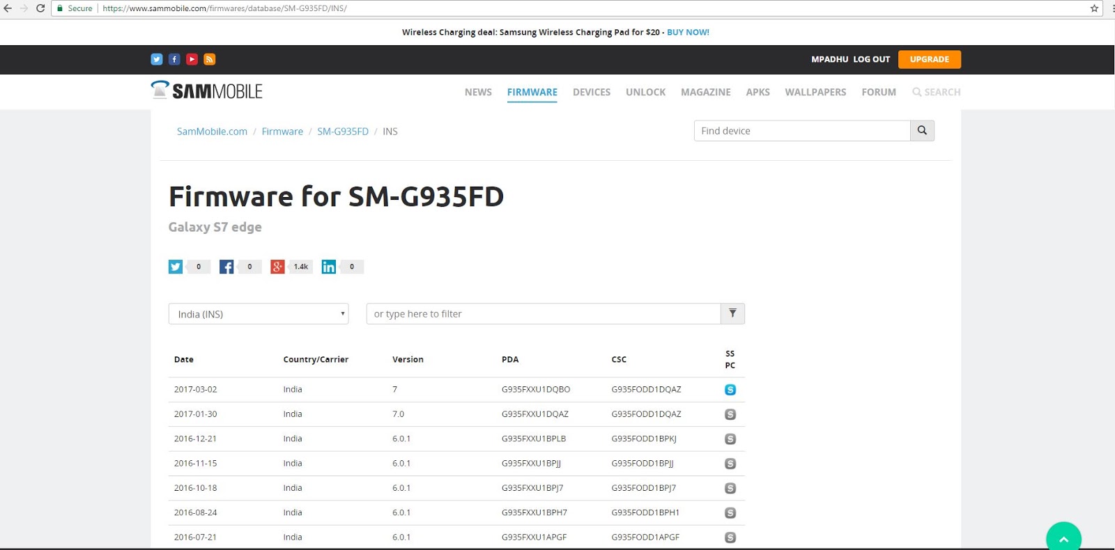Click the PDA column header

(510, 359)
